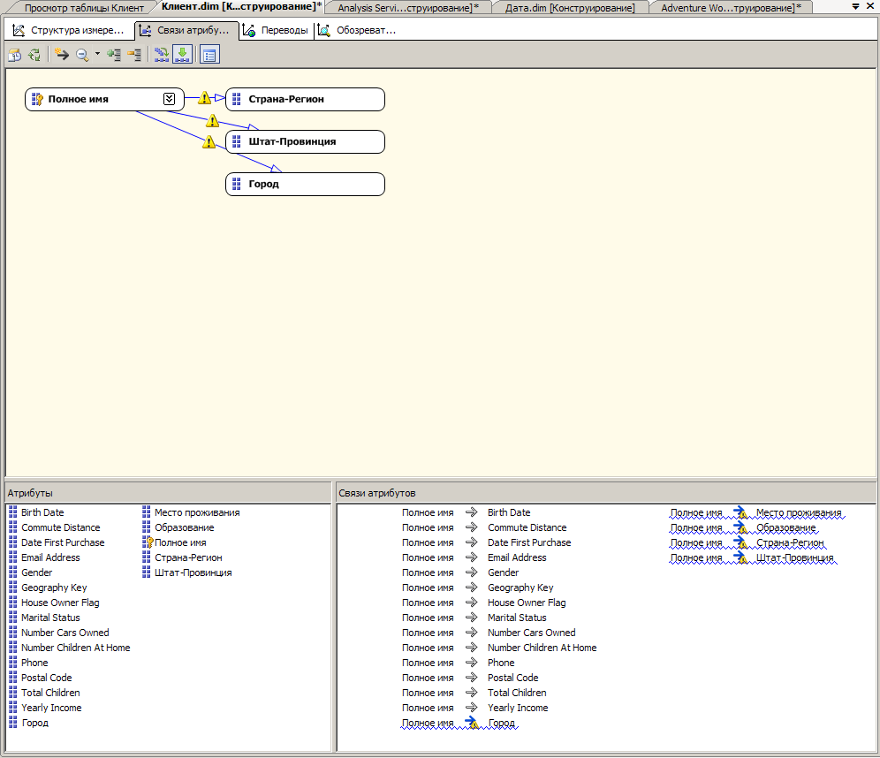Select Date First Purchase in the attributes list

(63, 542)
